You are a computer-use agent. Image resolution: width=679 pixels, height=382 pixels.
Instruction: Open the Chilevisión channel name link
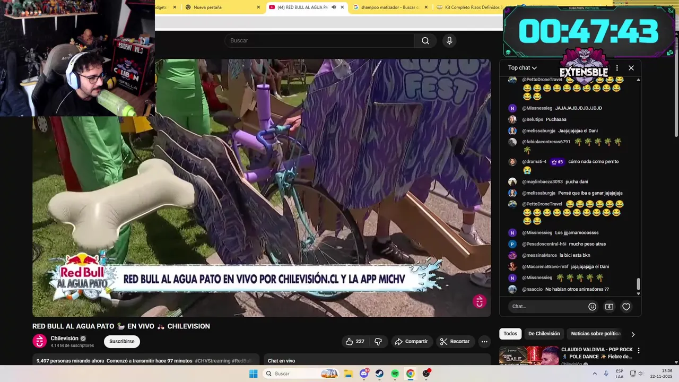[64, 338]
